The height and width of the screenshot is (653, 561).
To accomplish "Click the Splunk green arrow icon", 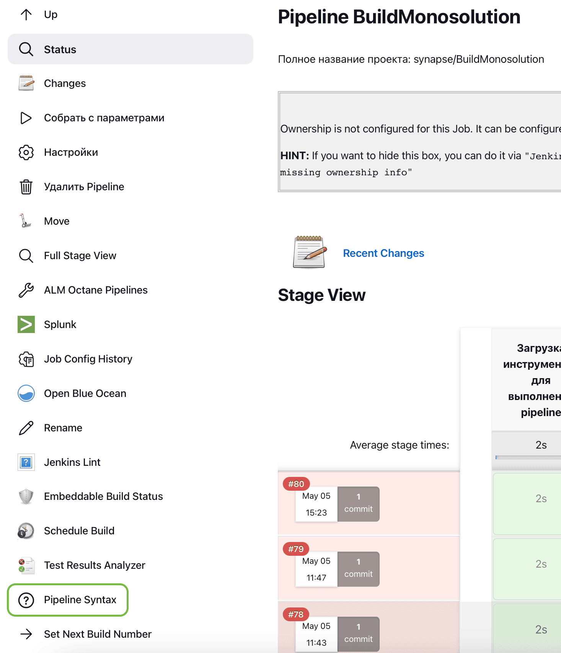I will (26, 324).
